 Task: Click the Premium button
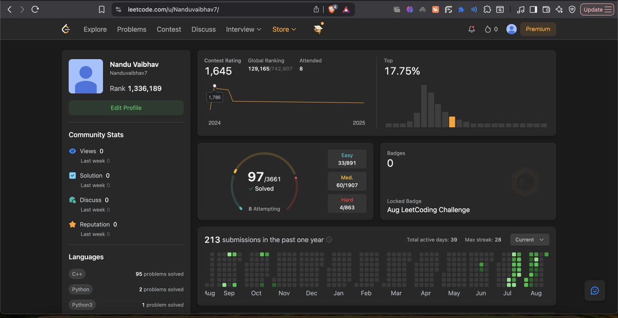tap(538, 29)
